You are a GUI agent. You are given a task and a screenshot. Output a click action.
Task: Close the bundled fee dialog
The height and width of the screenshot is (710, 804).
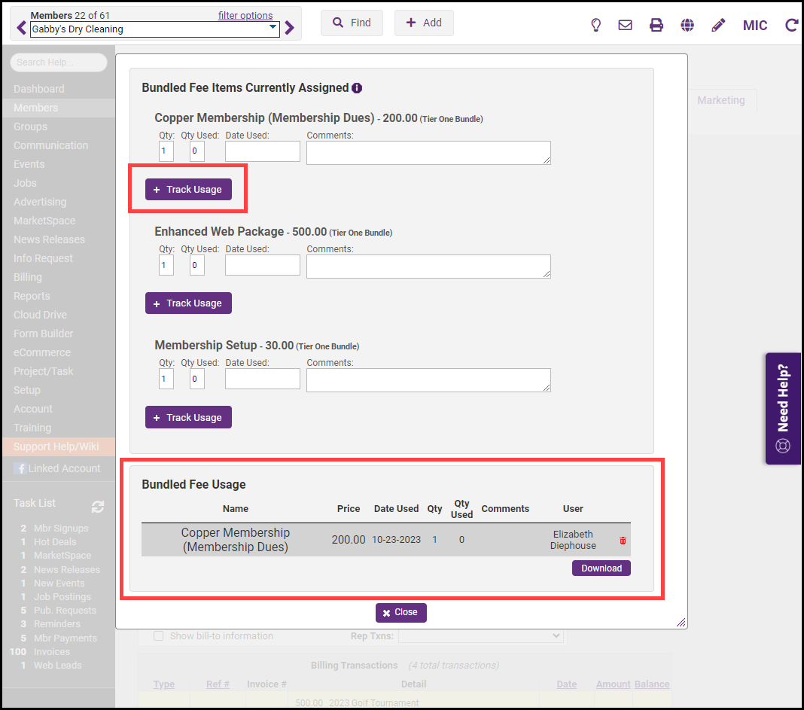pyautogui.click(x=400, y=613)
